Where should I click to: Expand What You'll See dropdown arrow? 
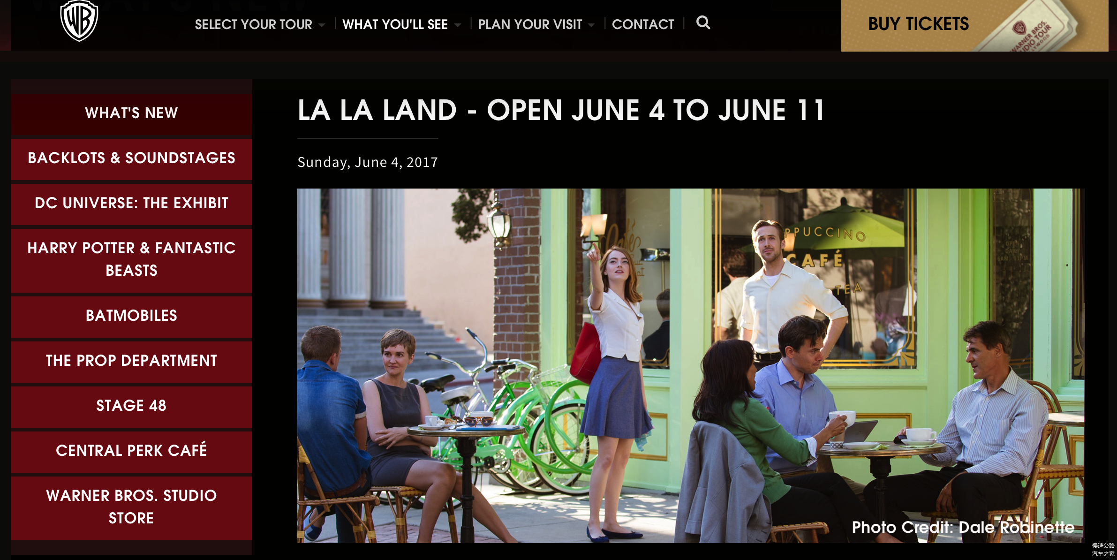pyautogui.click(x=458, y=25)
